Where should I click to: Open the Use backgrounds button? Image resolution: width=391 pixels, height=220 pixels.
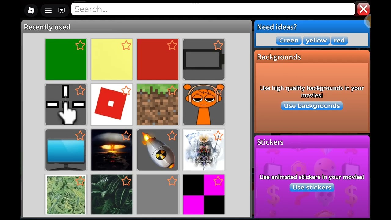(312, 106)
